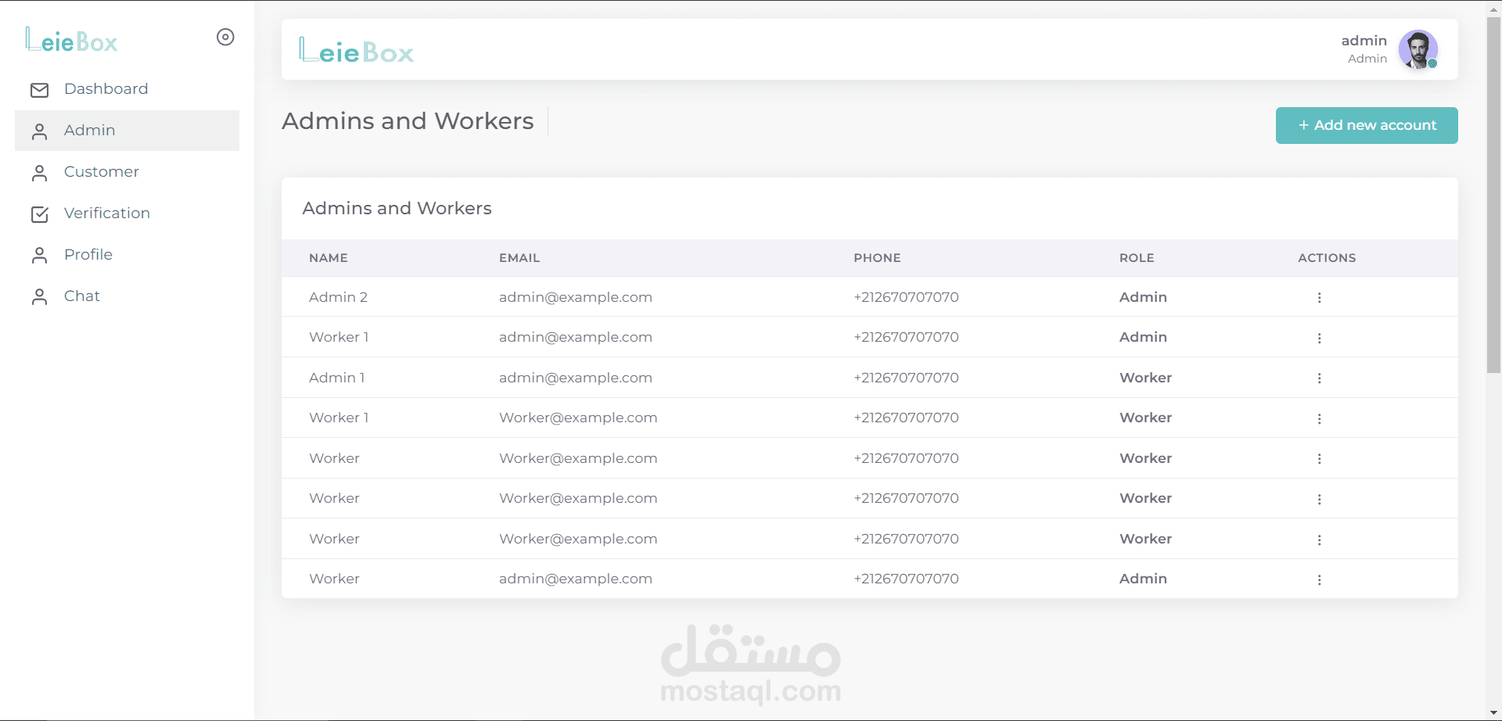Click the Admin role in Admin 2 row
The height and width of the screenshot is (721, 1502).
coord(1143,297)
